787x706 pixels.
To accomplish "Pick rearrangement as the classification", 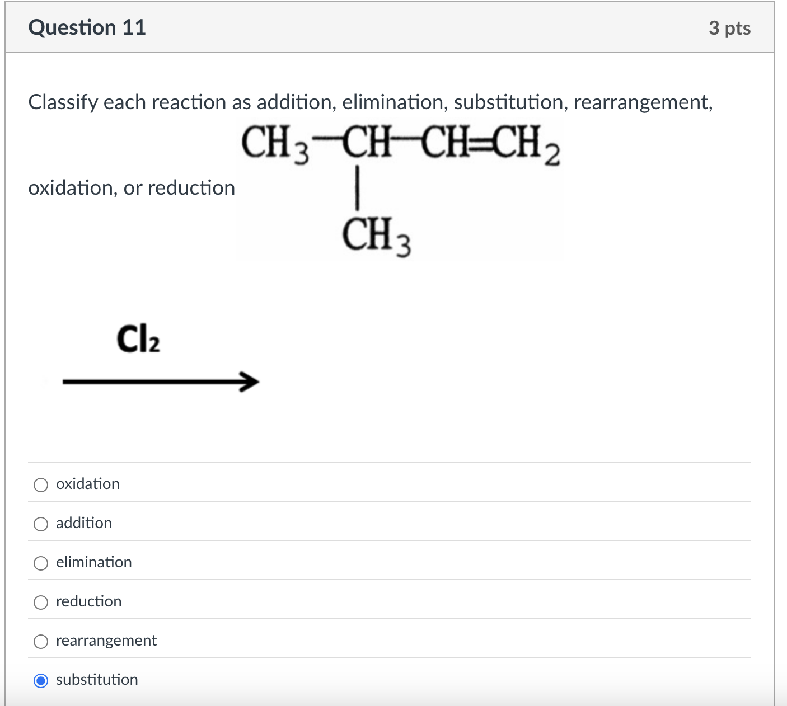I will coord(40,642).
